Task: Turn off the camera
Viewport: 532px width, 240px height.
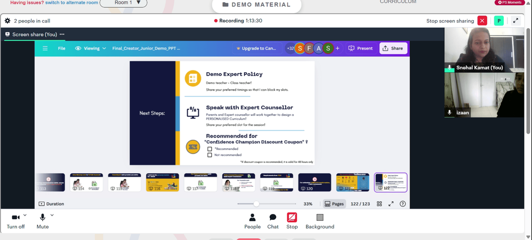Action: pyautogui.click(x=15, y=221)
